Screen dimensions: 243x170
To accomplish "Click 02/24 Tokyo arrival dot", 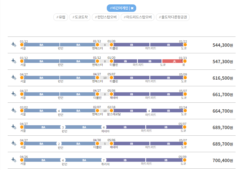I will point(185,111).
